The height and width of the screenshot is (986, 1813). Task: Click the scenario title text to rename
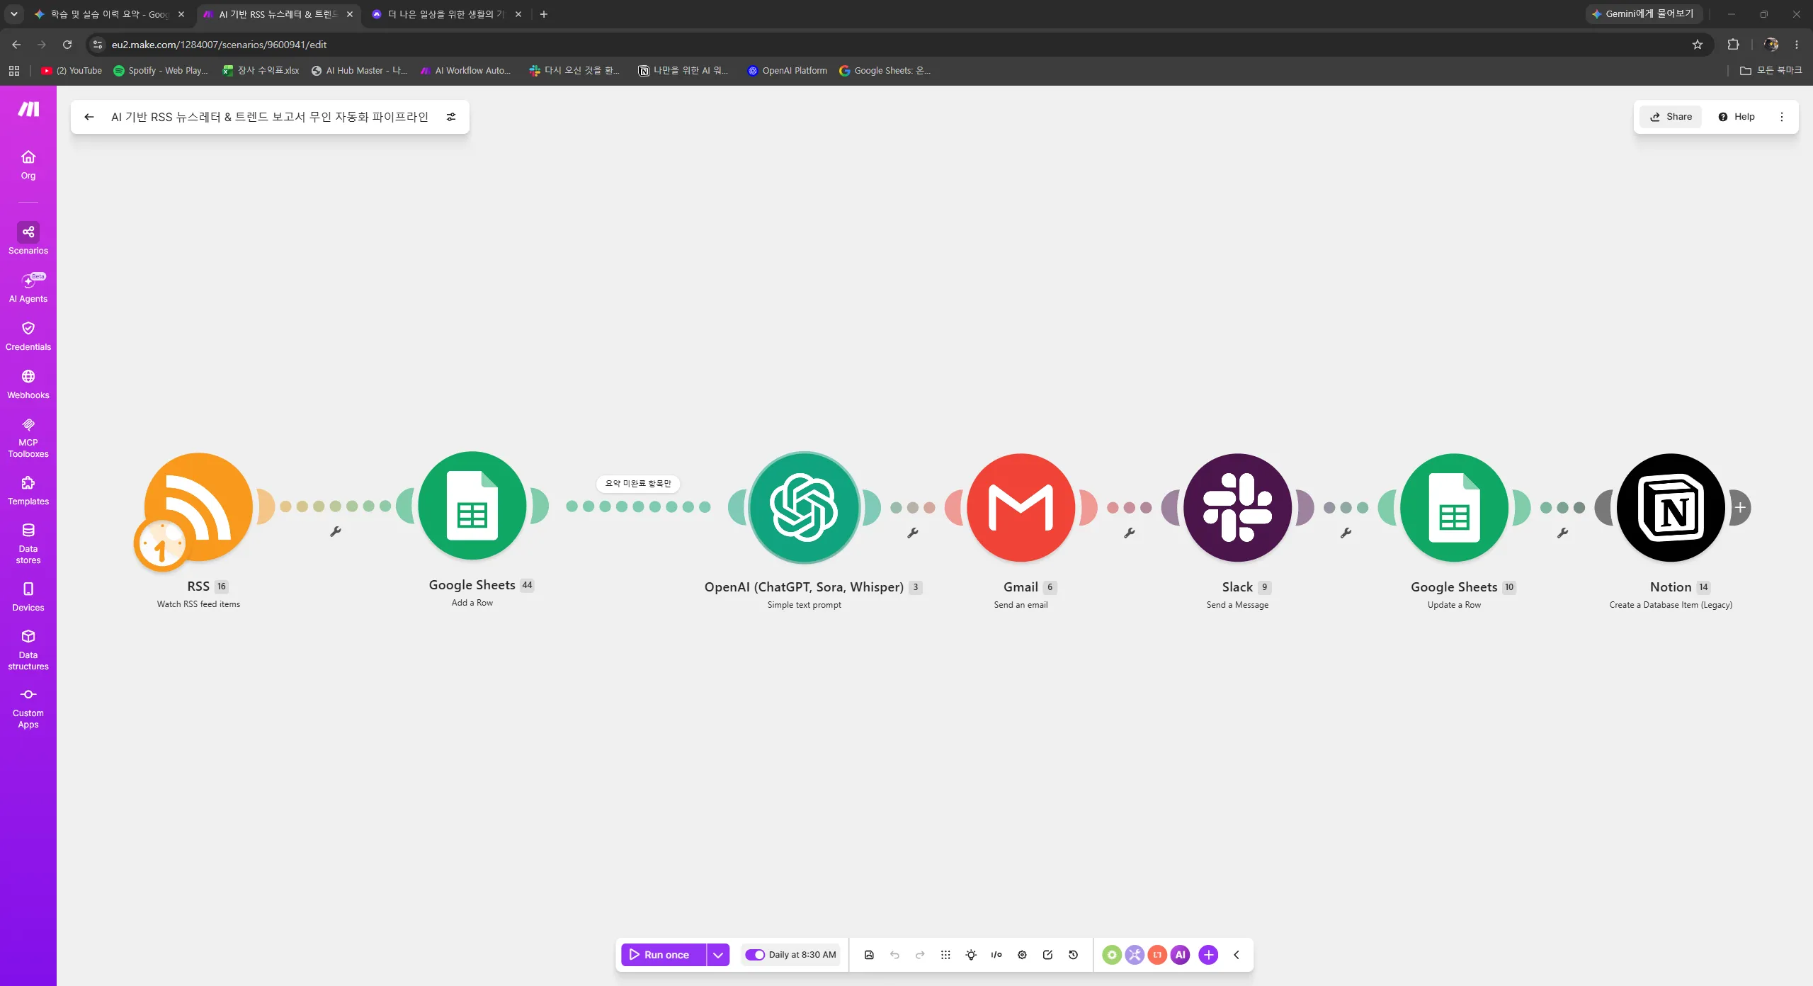[270, 117]
